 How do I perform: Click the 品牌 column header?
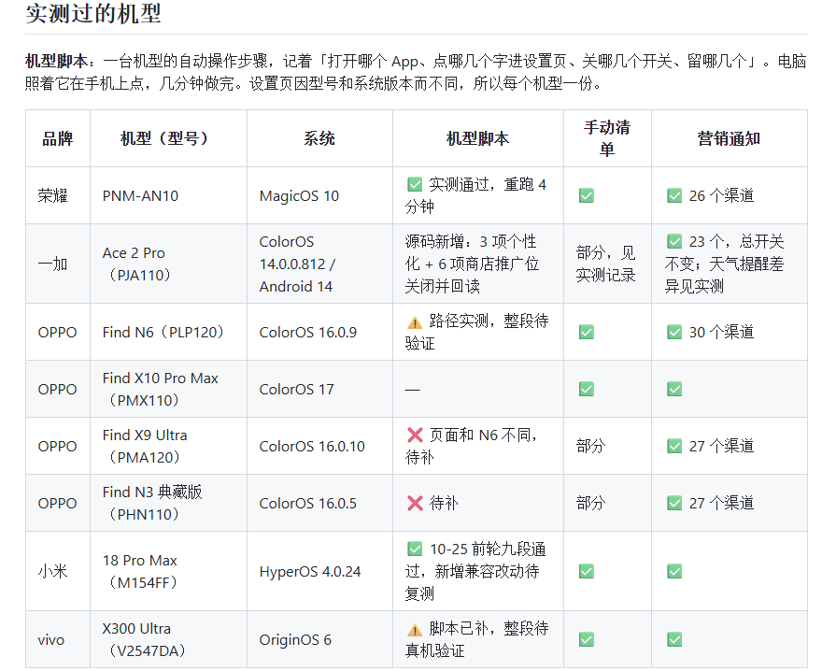coord(58,138)
